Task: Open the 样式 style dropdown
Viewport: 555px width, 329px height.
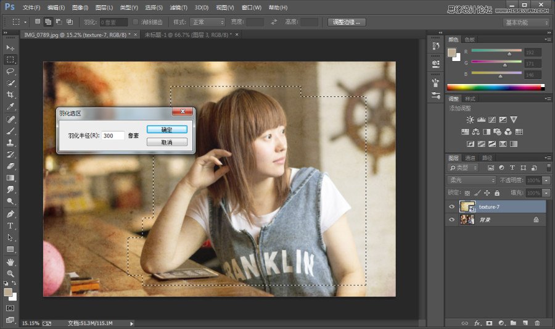Action: (x=207, y=22)
